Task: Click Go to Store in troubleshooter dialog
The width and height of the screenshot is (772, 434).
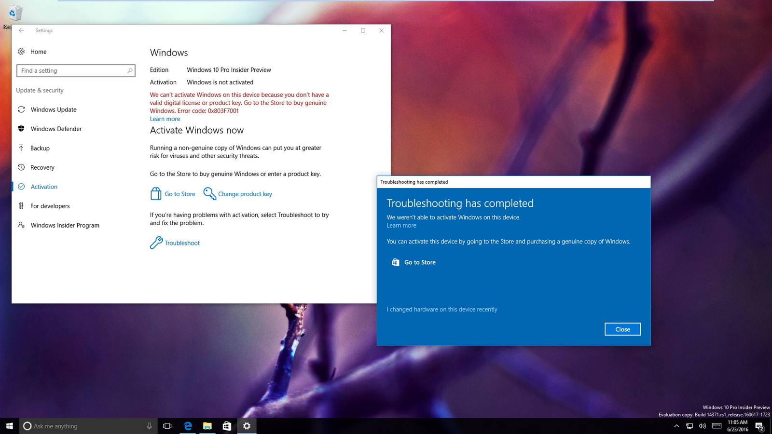Action: click(x=419, y=262)
